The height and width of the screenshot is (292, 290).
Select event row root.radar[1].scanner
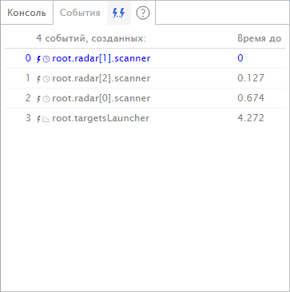pos(145,58)
